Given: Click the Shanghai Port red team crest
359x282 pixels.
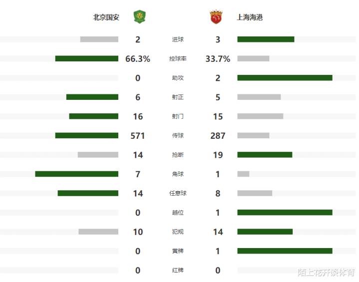Looking at the screenshot, I should 216,17.
